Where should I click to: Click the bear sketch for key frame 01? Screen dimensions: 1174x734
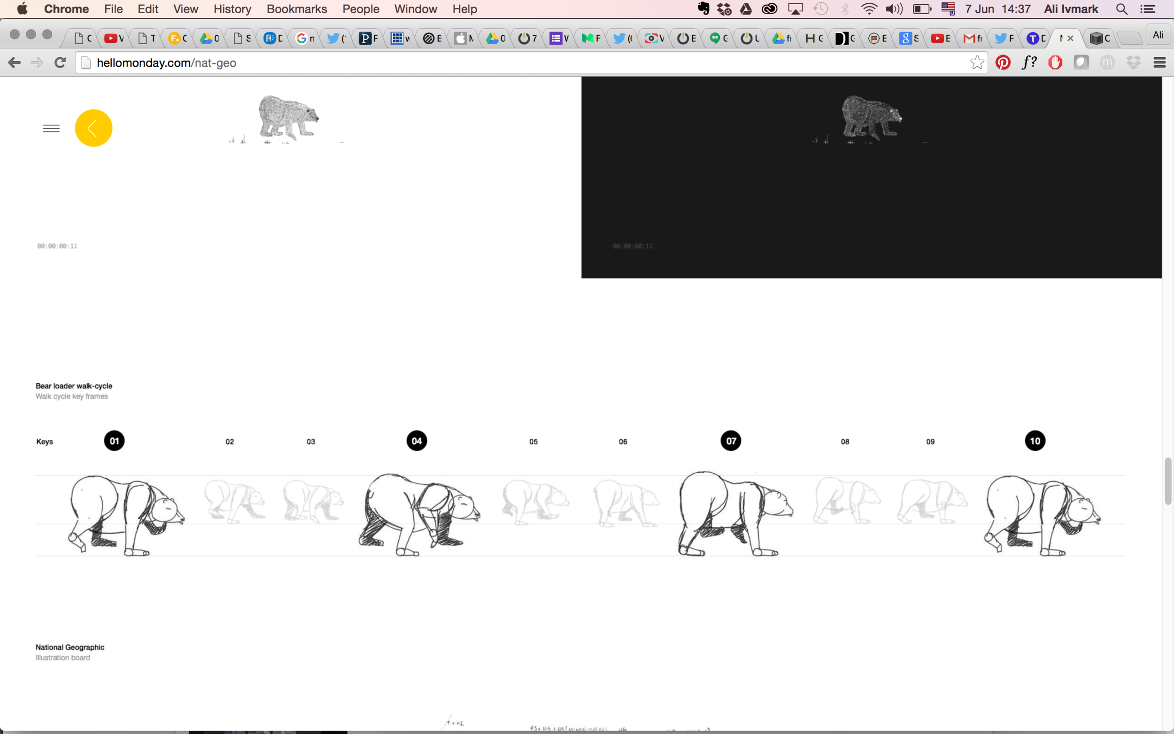click(126, 515)
